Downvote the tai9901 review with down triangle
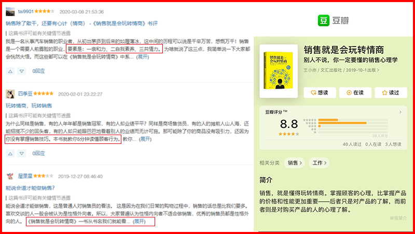 pos(22,71)
